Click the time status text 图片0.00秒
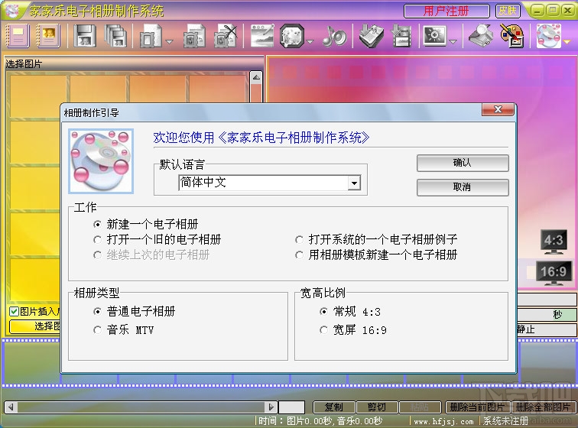The height and width of the screenshot is (428, 578). tap(310, 421)
